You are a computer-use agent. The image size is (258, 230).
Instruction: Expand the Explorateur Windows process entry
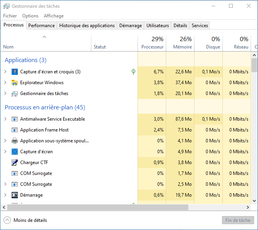click(x=5, y=83)
